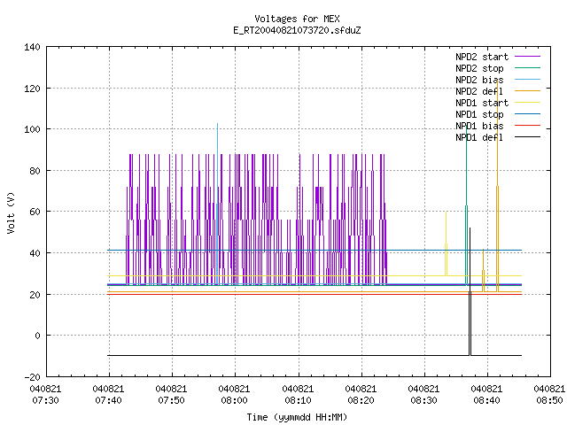
Task: Click the y-axis tick value 60
Action: [x=35, y=212]
